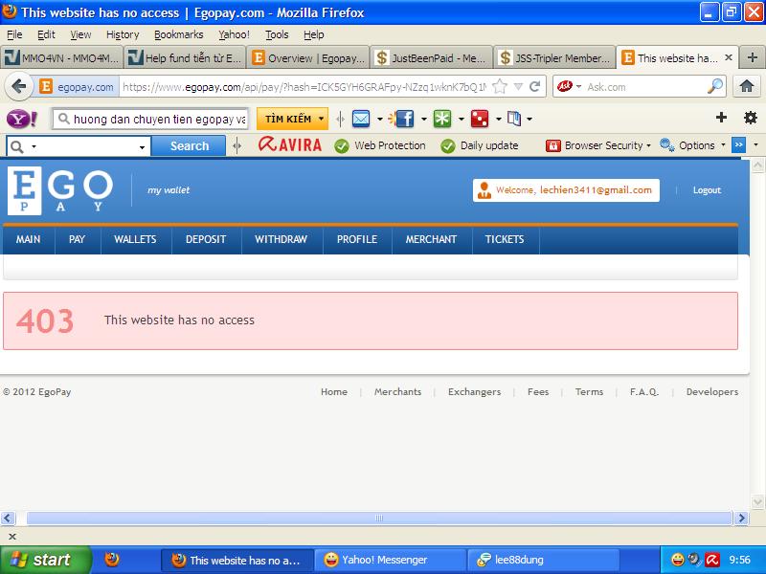
Task: Click the documents toolbar icon
Action: pyautogui.click(x=514, y=119)
